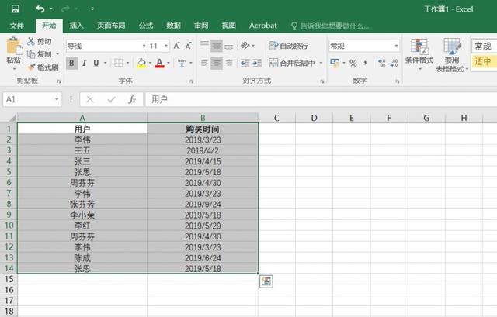
Task: Click the increase font size icon
Action: (x=176, y=46)
